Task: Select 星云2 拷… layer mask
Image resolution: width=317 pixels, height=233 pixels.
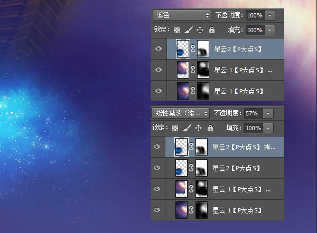Action: coord(201,147)
